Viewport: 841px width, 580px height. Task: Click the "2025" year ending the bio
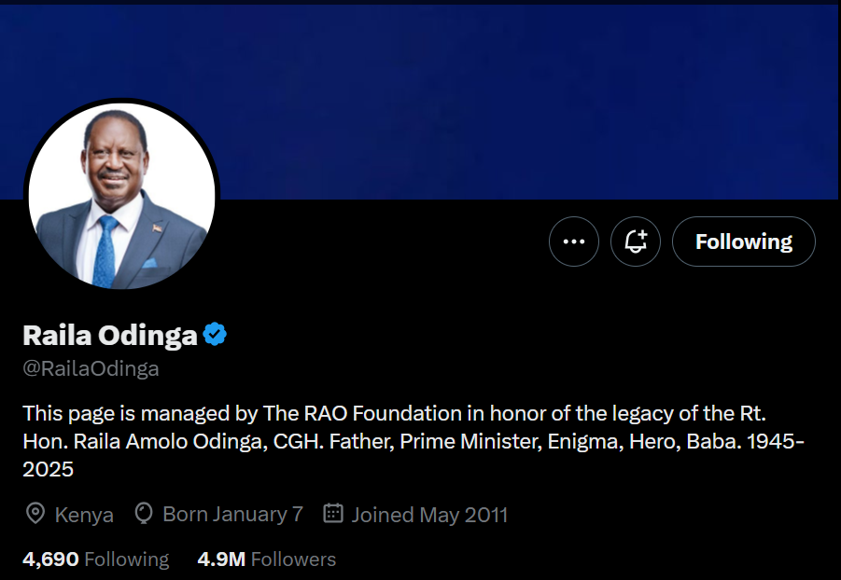coord(49,470)
